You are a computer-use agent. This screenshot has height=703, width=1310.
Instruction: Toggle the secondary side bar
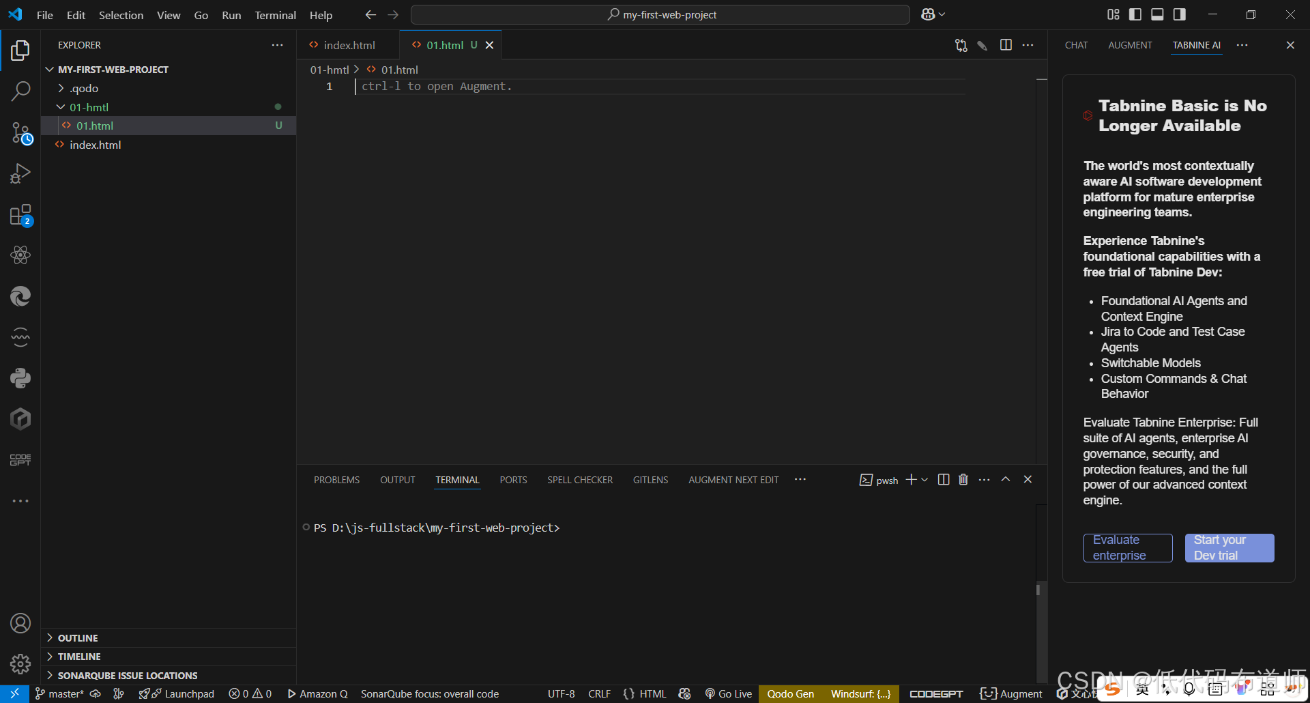tap(1179, 14)
